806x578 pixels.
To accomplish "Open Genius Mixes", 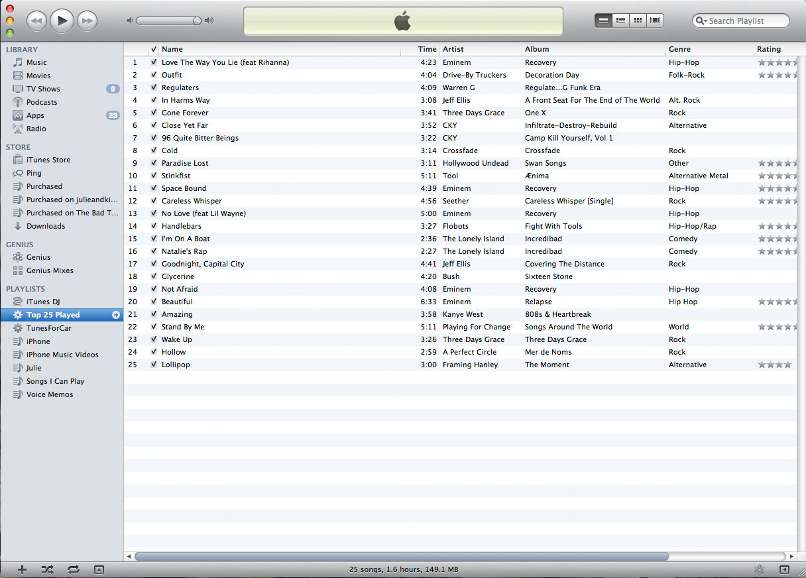I will pyautogui.click(x=50, y=270).
